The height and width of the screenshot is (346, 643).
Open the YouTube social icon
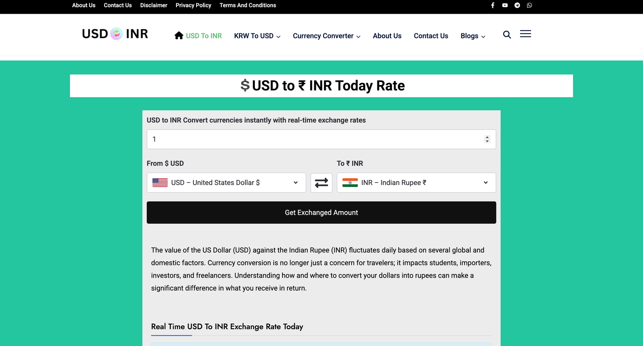(x=505, y=5)
